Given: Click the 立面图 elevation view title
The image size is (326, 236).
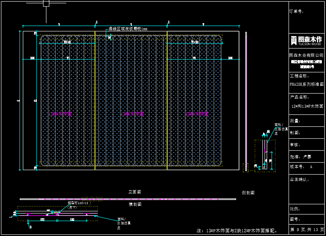Looking at the screenshot, I should [135, 192].
